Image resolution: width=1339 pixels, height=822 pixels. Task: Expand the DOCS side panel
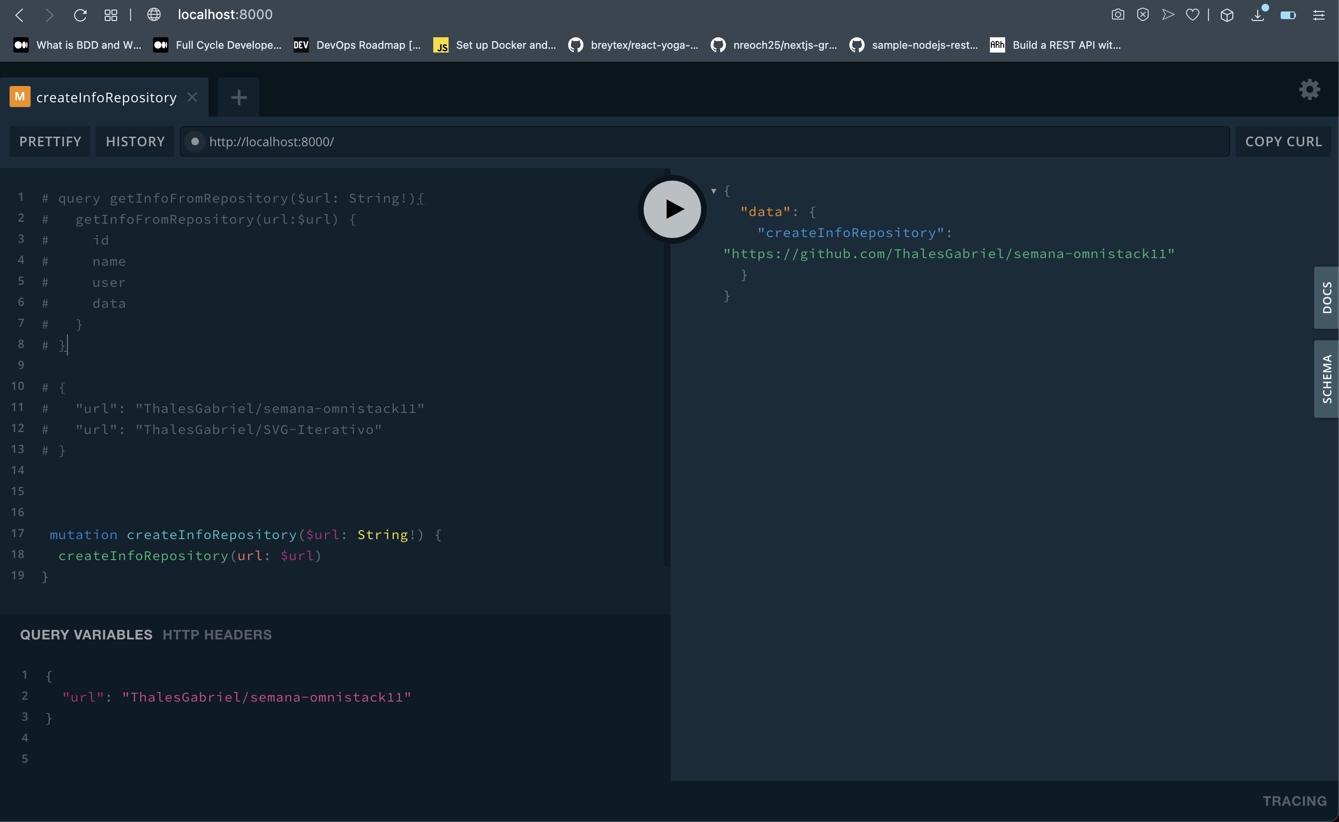click(1326, 297)
